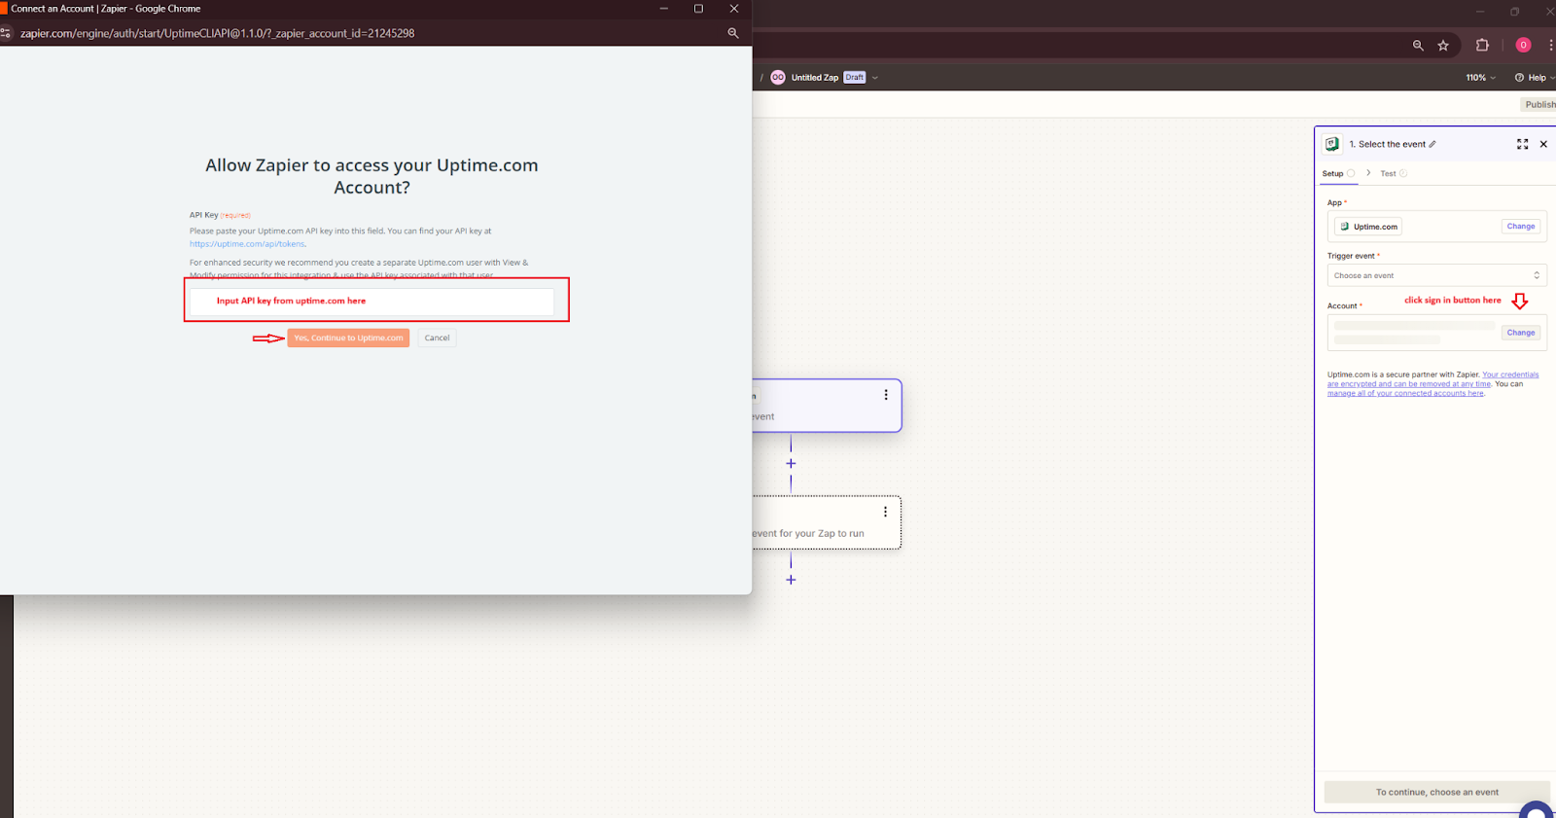Click the Draft status badge
This screenshot has width=1556, height=818.
(x=855, y=78)
